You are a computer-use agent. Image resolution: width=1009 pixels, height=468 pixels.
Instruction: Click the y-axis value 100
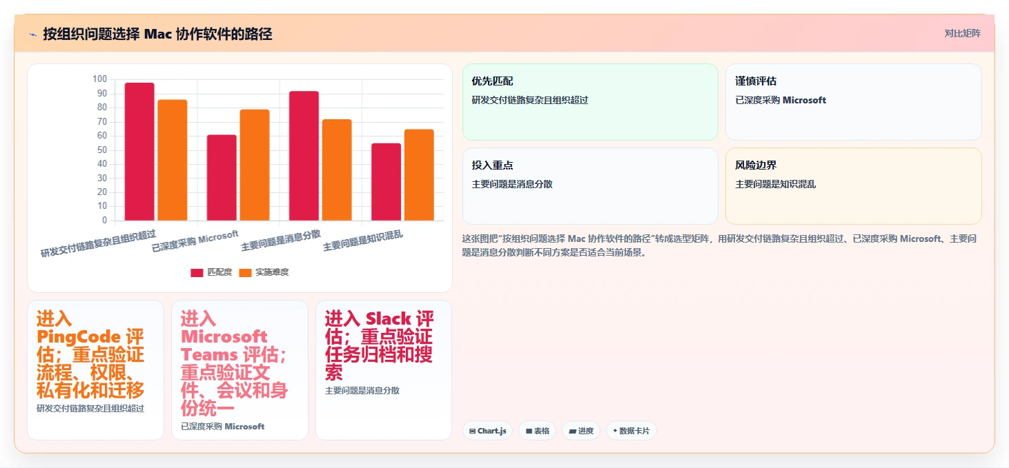100,79
